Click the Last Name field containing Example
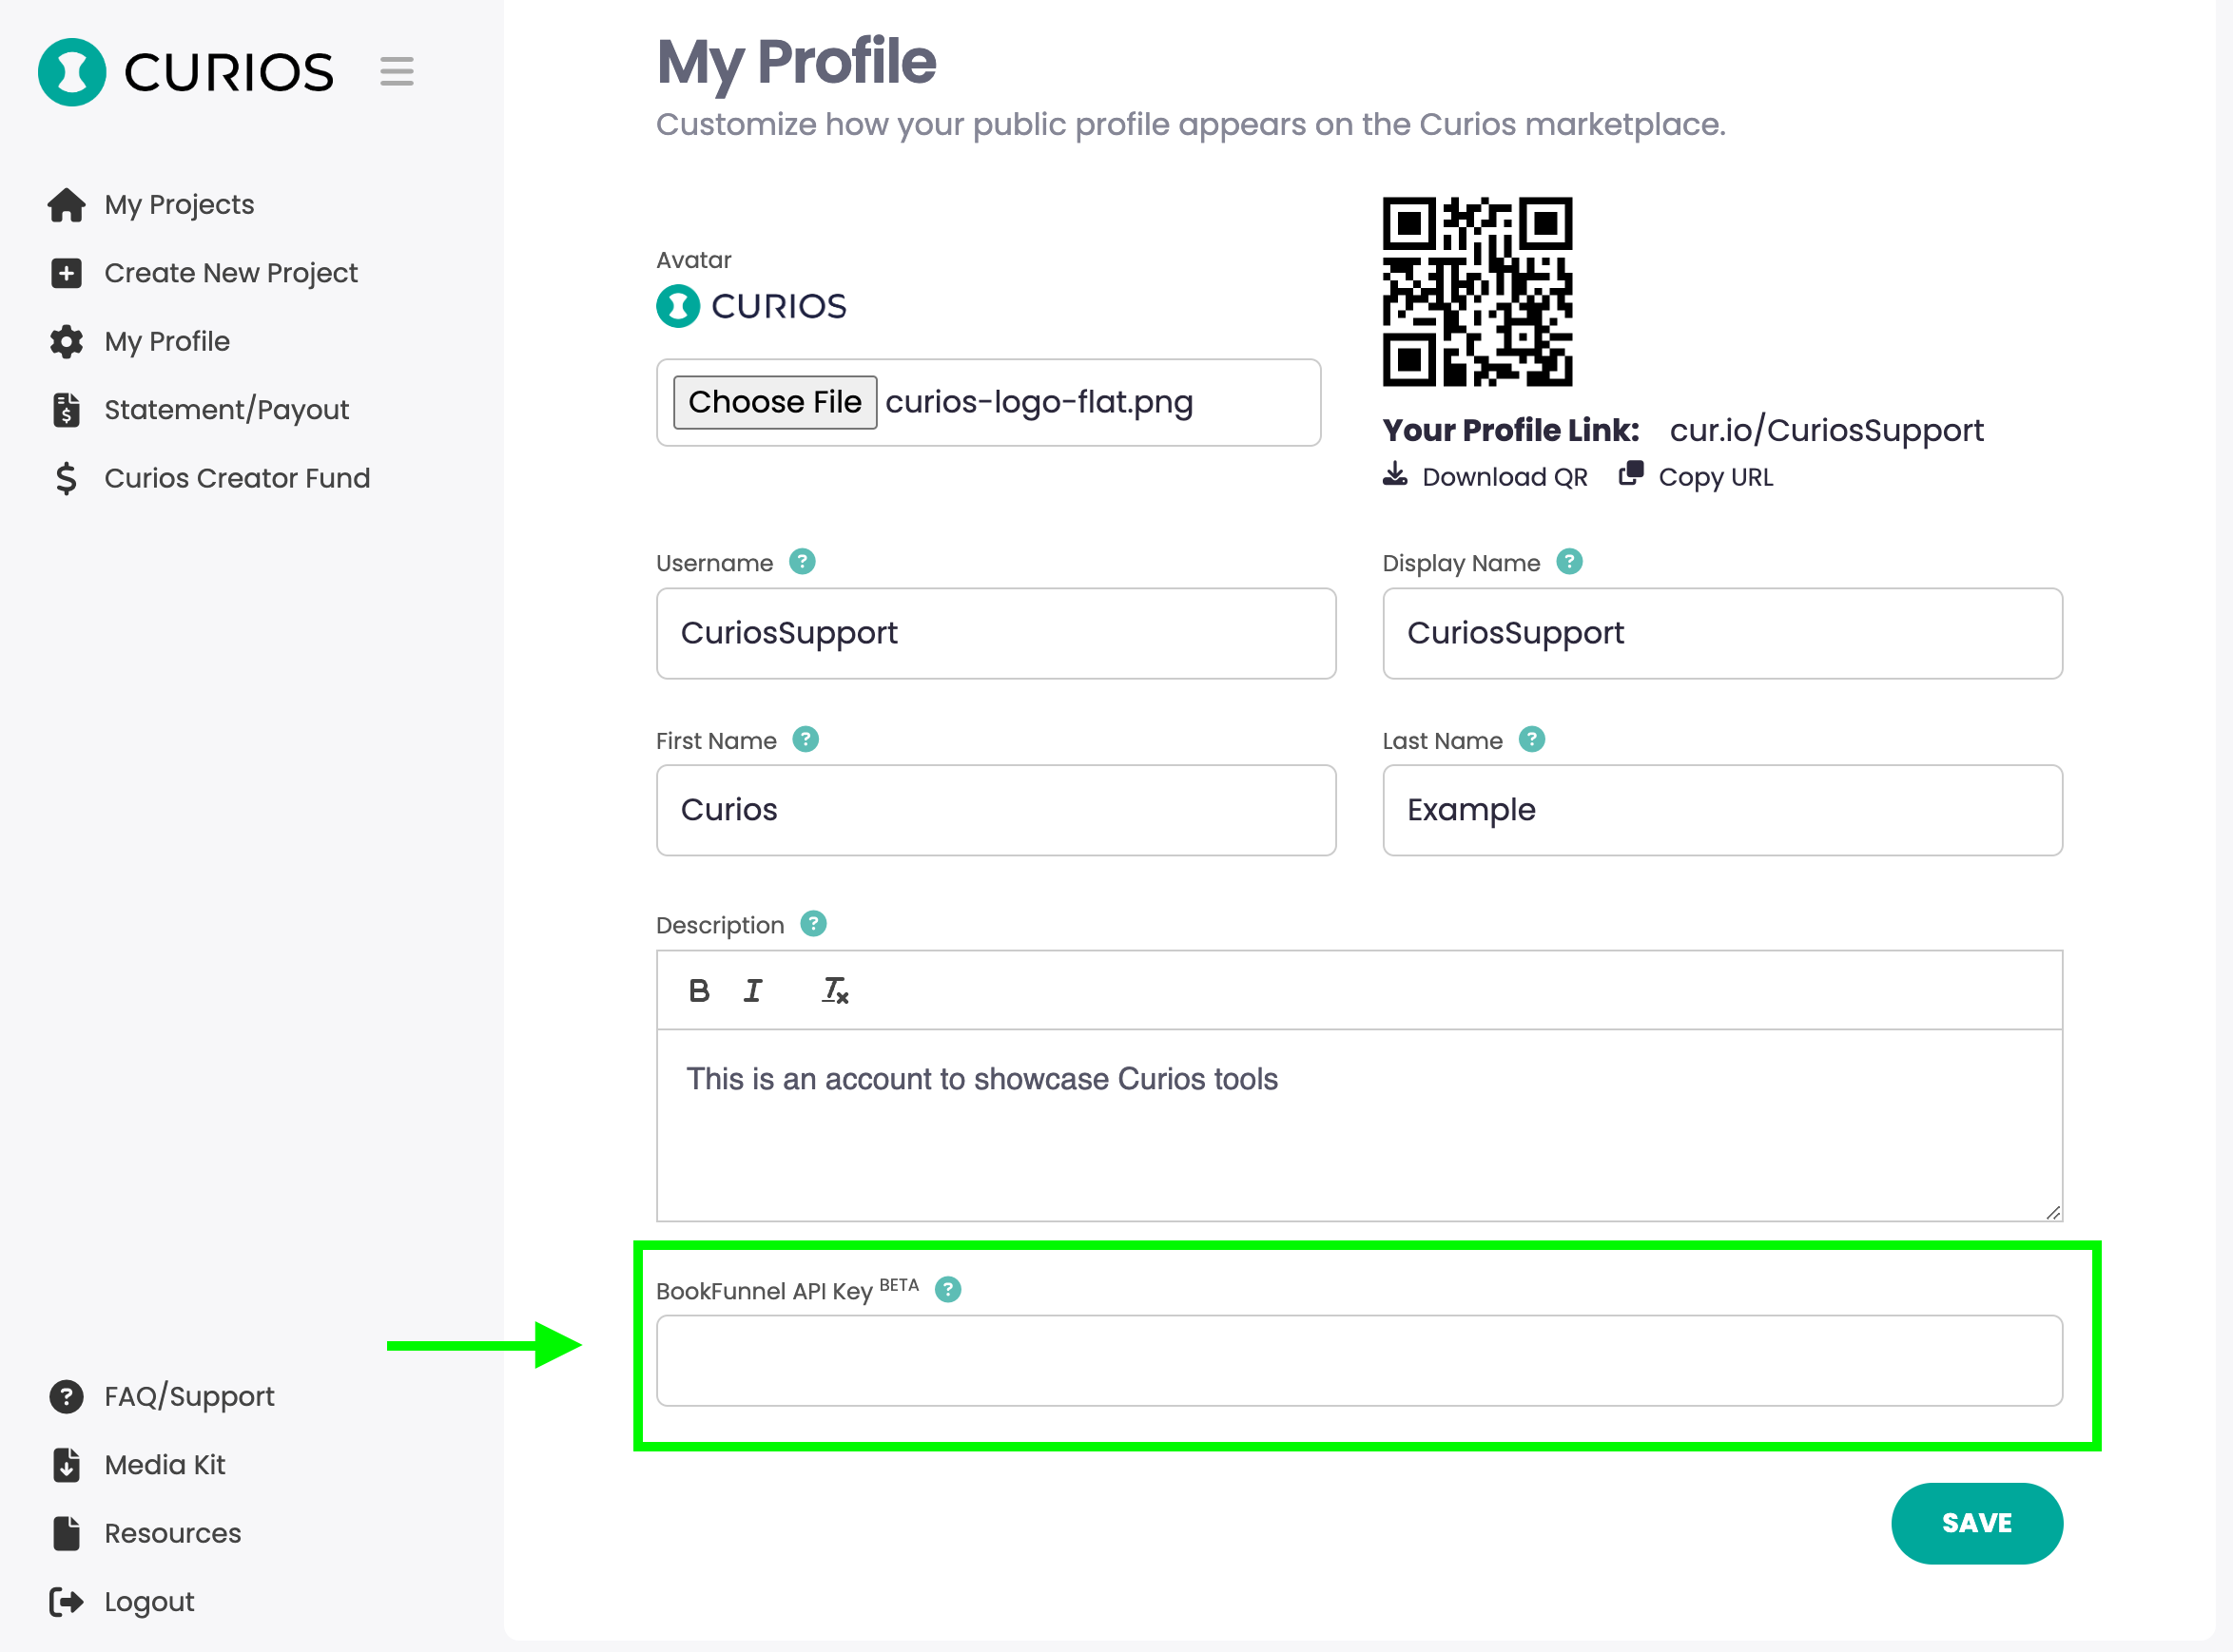This screenshot has width=2233, height=1652. 1722,810
